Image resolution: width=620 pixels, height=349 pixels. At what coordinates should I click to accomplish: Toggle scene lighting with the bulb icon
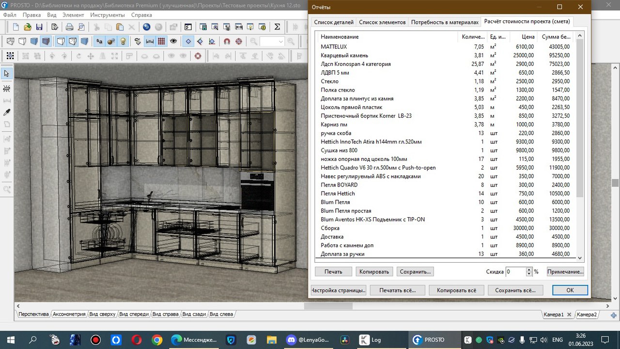124,41
